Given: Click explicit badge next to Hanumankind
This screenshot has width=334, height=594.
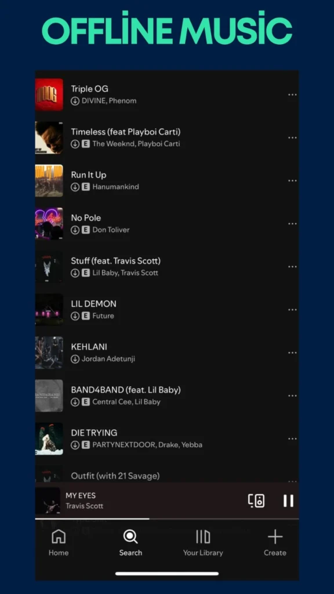Looking at the screenshot, I should click(86, 187).
